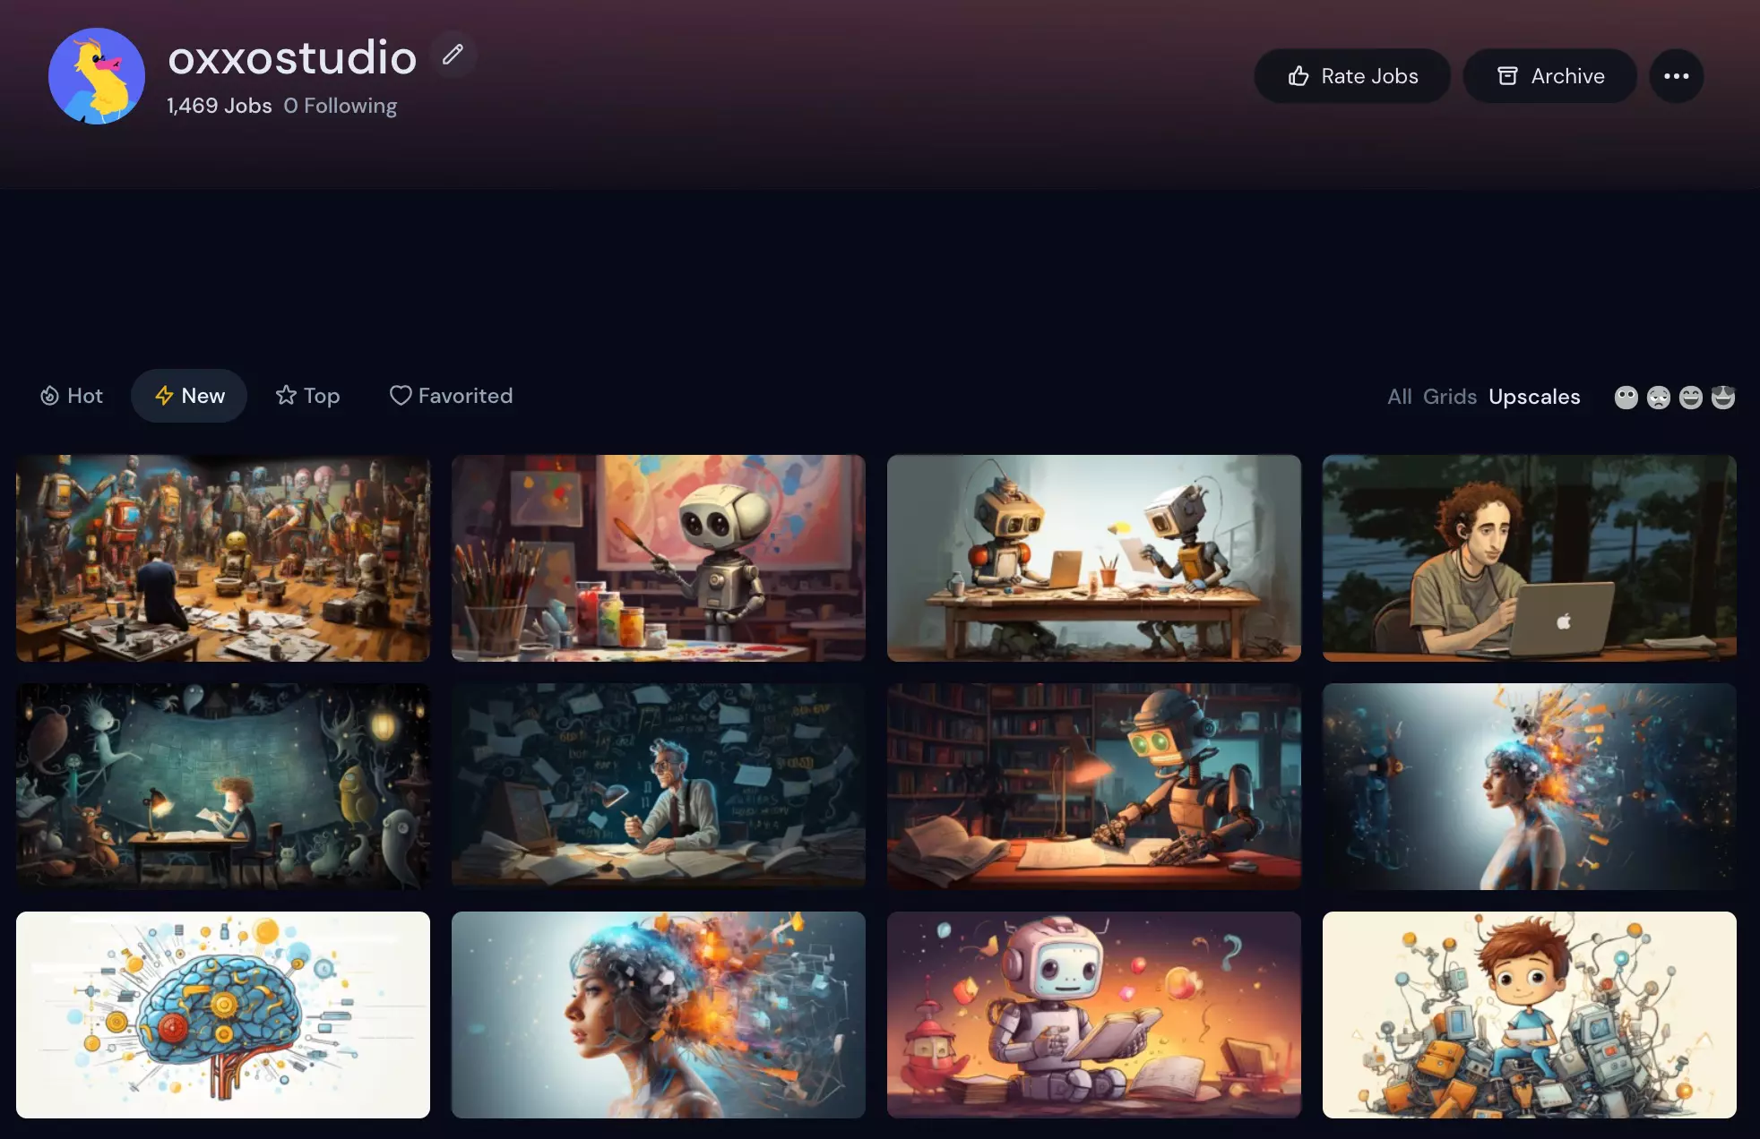Click the pencil edit icon beside oxxostudio
Viewport: 1760px width, 1139px height.
point(453,55)
